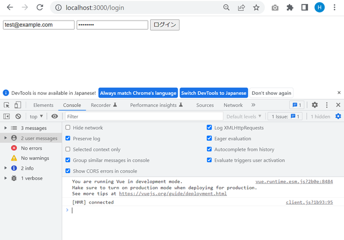Expand 1 verbose group

6,178
